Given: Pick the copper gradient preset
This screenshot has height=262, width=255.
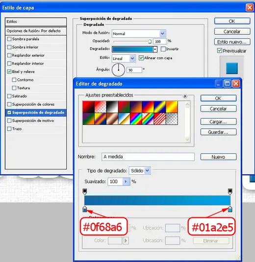Looking at the screenshot, I should [112, 119].
